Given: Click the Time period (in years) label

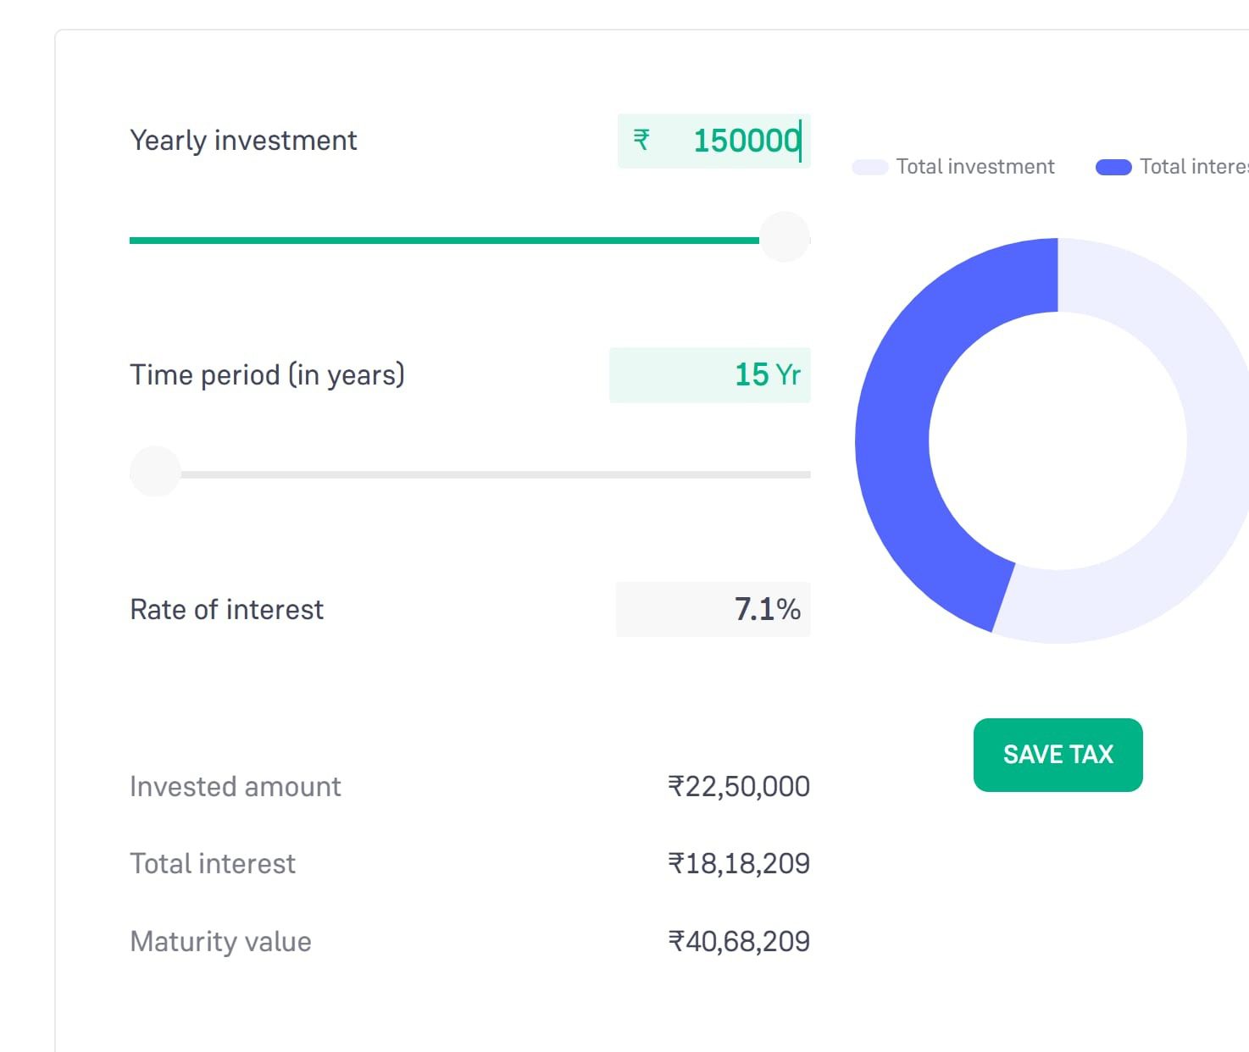Looking at the screenshot, I should tap(267, 375).
